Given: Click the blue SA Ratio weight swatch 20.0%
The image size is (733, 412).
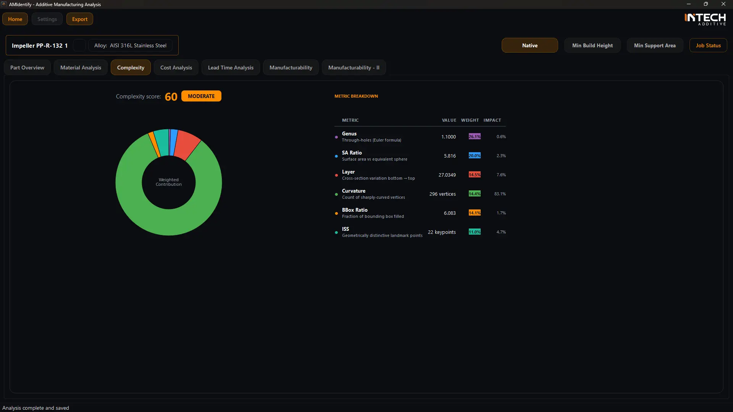Looking at the screenshot, I should pyautogui.click(x=475, y=156).
